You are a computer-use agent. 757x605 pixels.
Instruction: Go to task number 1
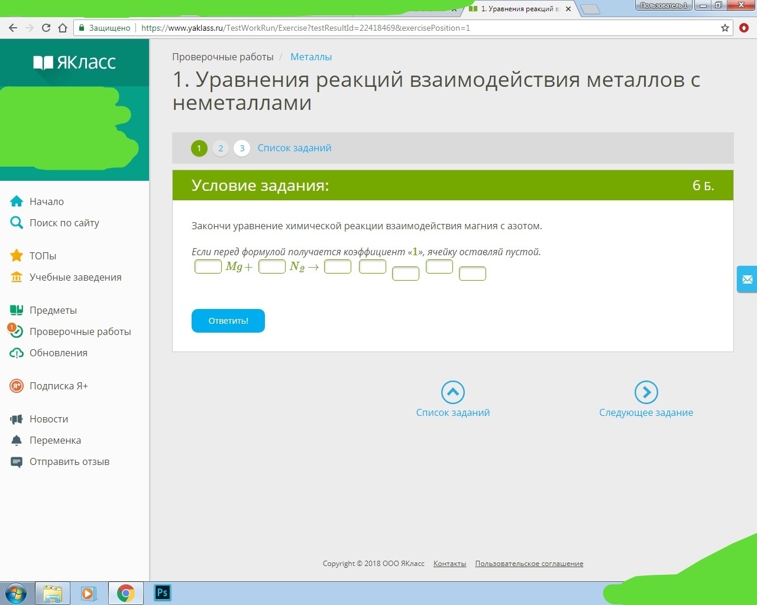(x=199, y=148)
